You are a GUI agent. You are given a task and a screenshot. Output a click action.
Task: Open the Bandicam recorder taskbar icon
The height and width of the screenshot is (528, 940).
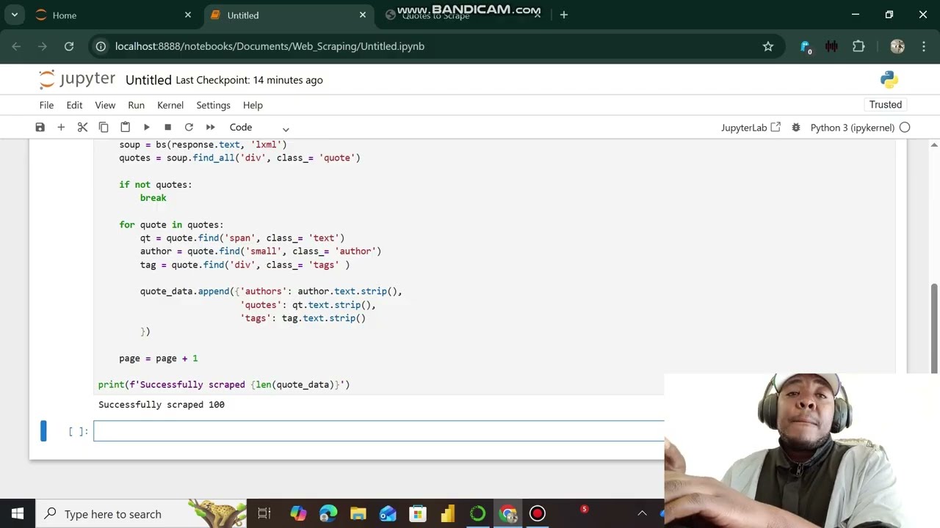pos(538,514)
